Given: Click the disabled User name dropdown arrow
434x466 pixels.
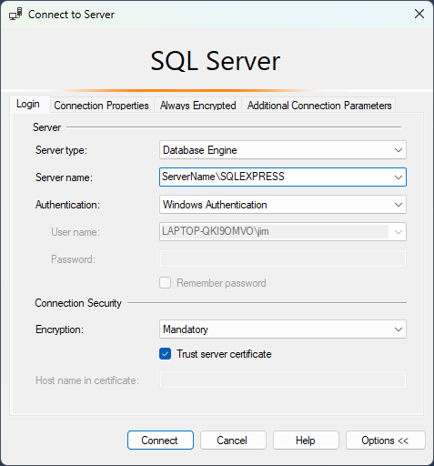Looking at the screenshot, I should 399,232.
